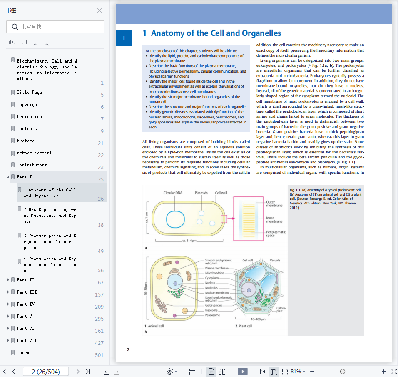The width and height of the screenshot is (398, 377).
Task: Fit the page to window
Action: click(x=274, y=372)
